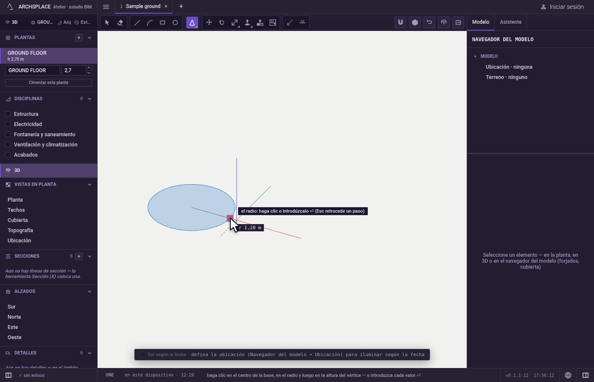Select the Sample ground document tab
The width and height of the screenshot is (594, 382).
point(143,6)
